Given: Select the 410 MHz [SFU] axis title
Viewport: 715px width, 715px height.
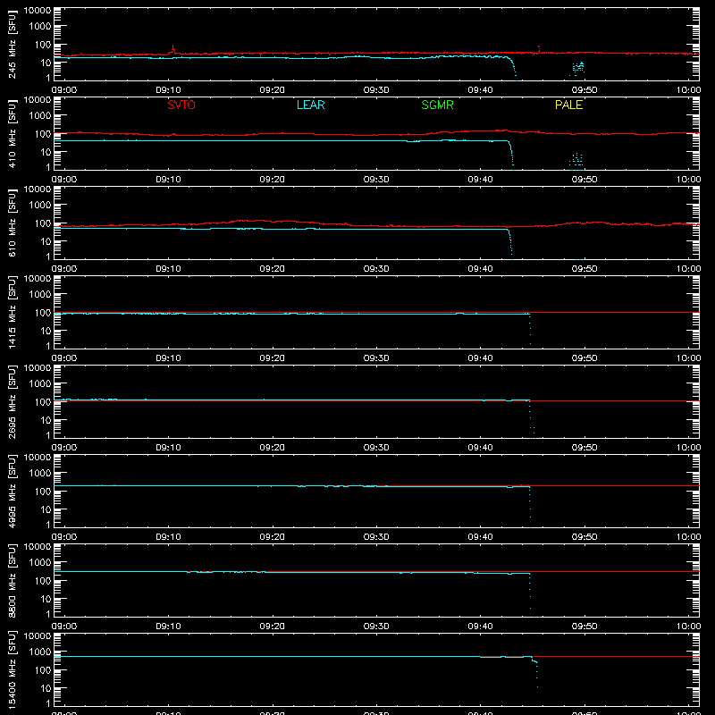Looking at the screenshot, I should point(12,133).
